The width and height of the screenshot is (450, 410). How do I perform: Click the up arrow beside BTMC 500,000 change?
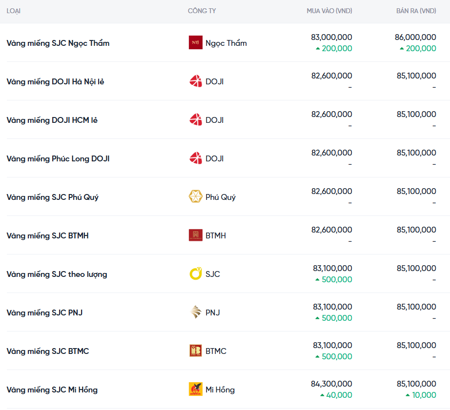coord(317,357)
